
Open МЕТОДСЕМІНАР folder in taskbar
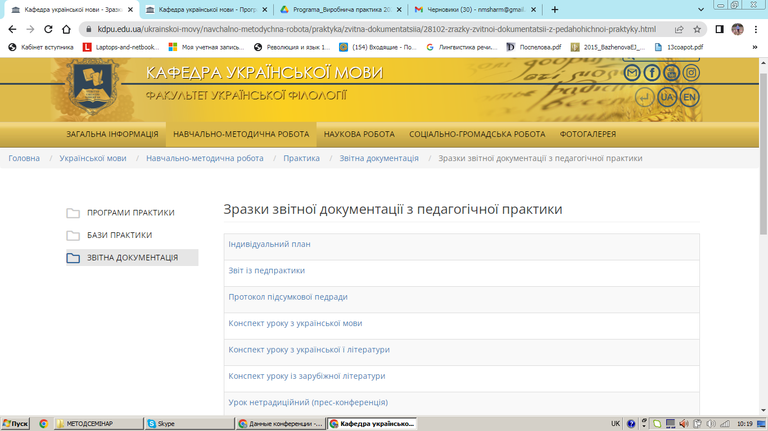(98, 424)
